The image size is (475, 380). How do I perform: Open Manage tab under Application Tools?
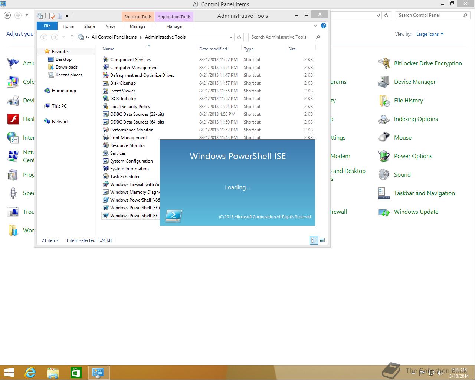[174, 26]
